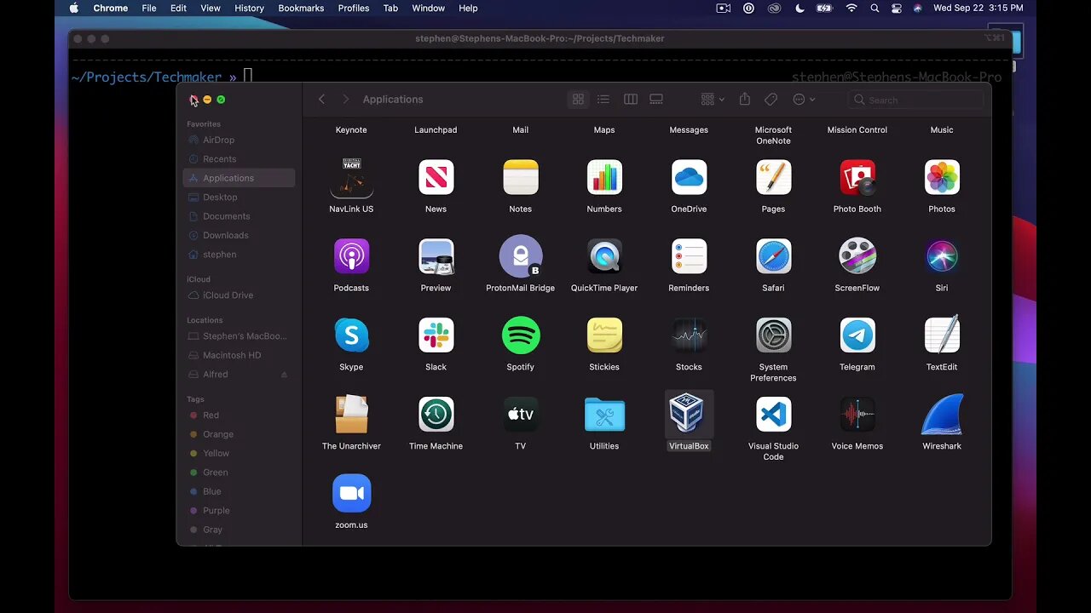1091x613 pixels.
Task: Select the Telegram icon
Action: (857, 335)
